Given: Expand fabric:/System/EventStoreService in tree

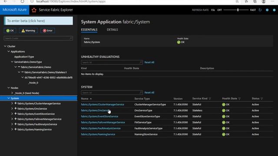Looking at the screenshot, I should 12,114.
